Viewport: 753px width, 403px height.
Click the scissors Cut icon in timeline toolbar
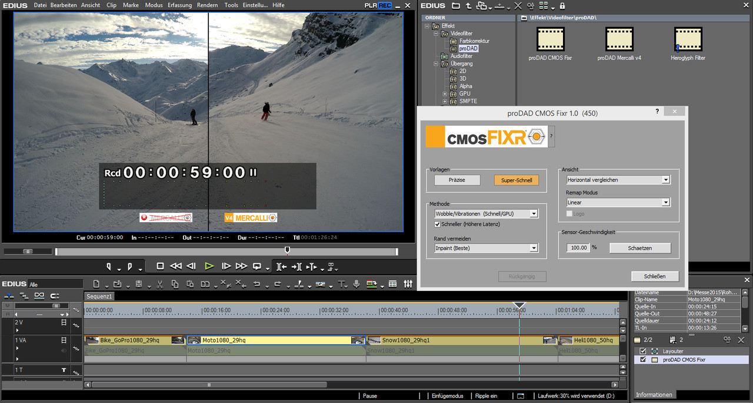pyautogui.click(x=159, y=284)
